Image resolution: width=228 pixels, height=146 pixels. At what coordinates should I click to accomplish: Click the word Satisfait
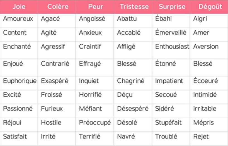click(15, 137)
